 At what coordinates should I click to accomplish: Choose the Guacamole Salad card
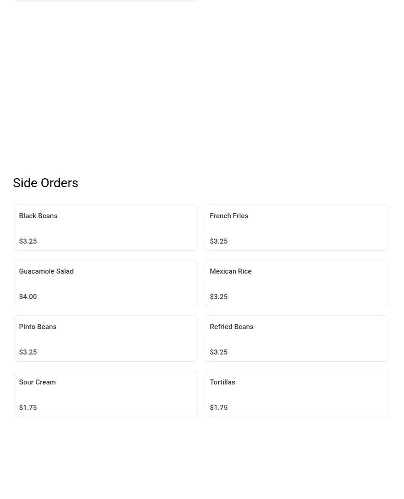click(x=106, y=283)
